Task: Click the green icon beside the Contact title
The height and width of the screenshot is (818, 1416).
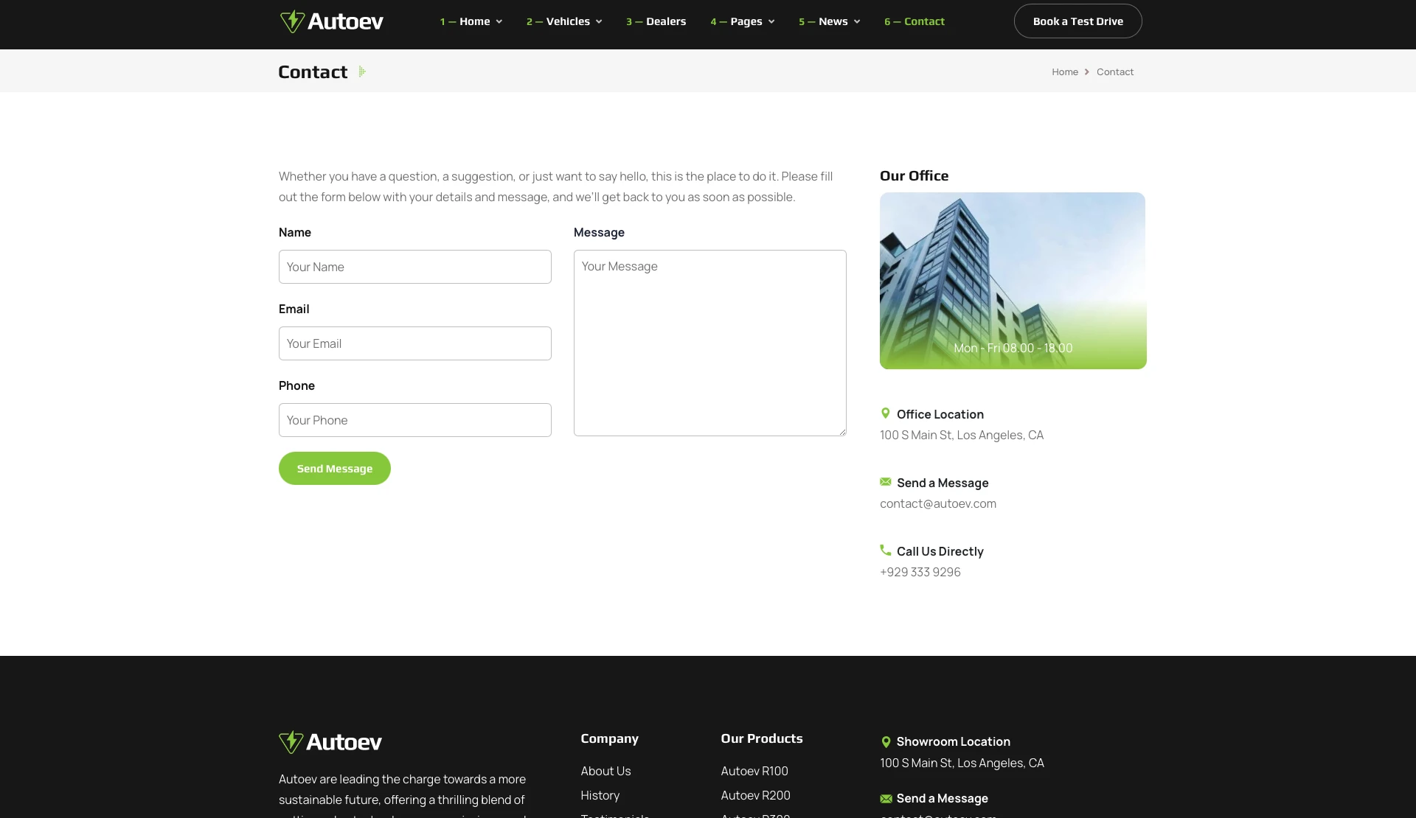Action: pyautogui.click(x=362, y=71)
